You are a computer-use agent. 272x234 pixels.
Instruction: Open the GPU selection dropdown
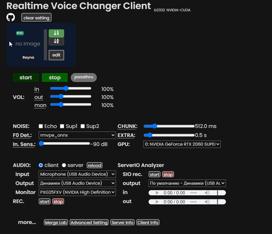pyautogui.click(x=182, y=144)
